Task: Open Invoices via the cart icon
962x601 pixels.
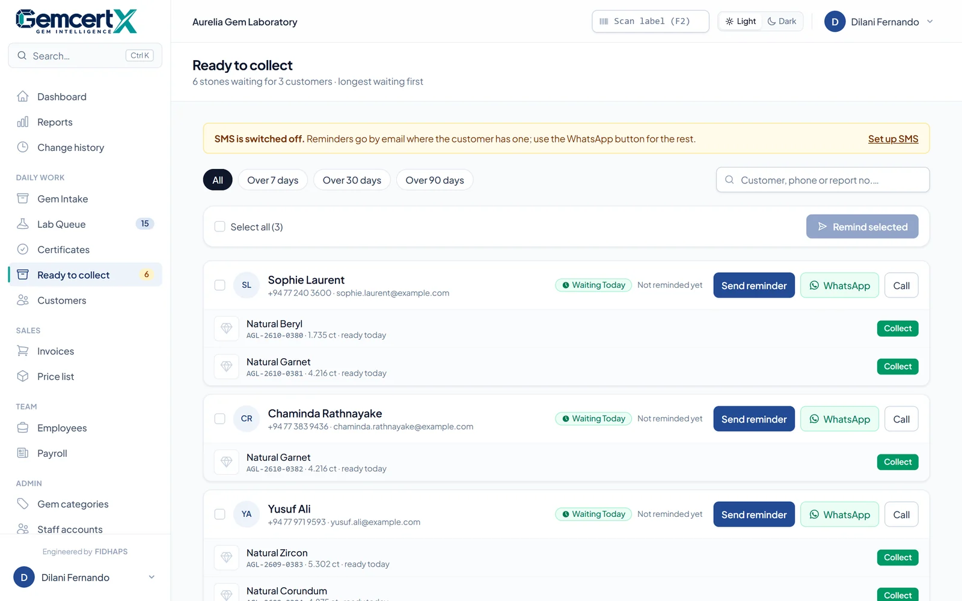Action: pyautogui.click(x=23, y=351)
